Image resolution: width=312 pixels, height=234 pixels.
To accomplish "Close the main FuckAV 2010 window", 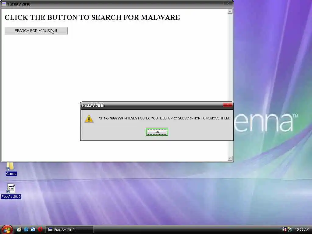I will point(228,4).
